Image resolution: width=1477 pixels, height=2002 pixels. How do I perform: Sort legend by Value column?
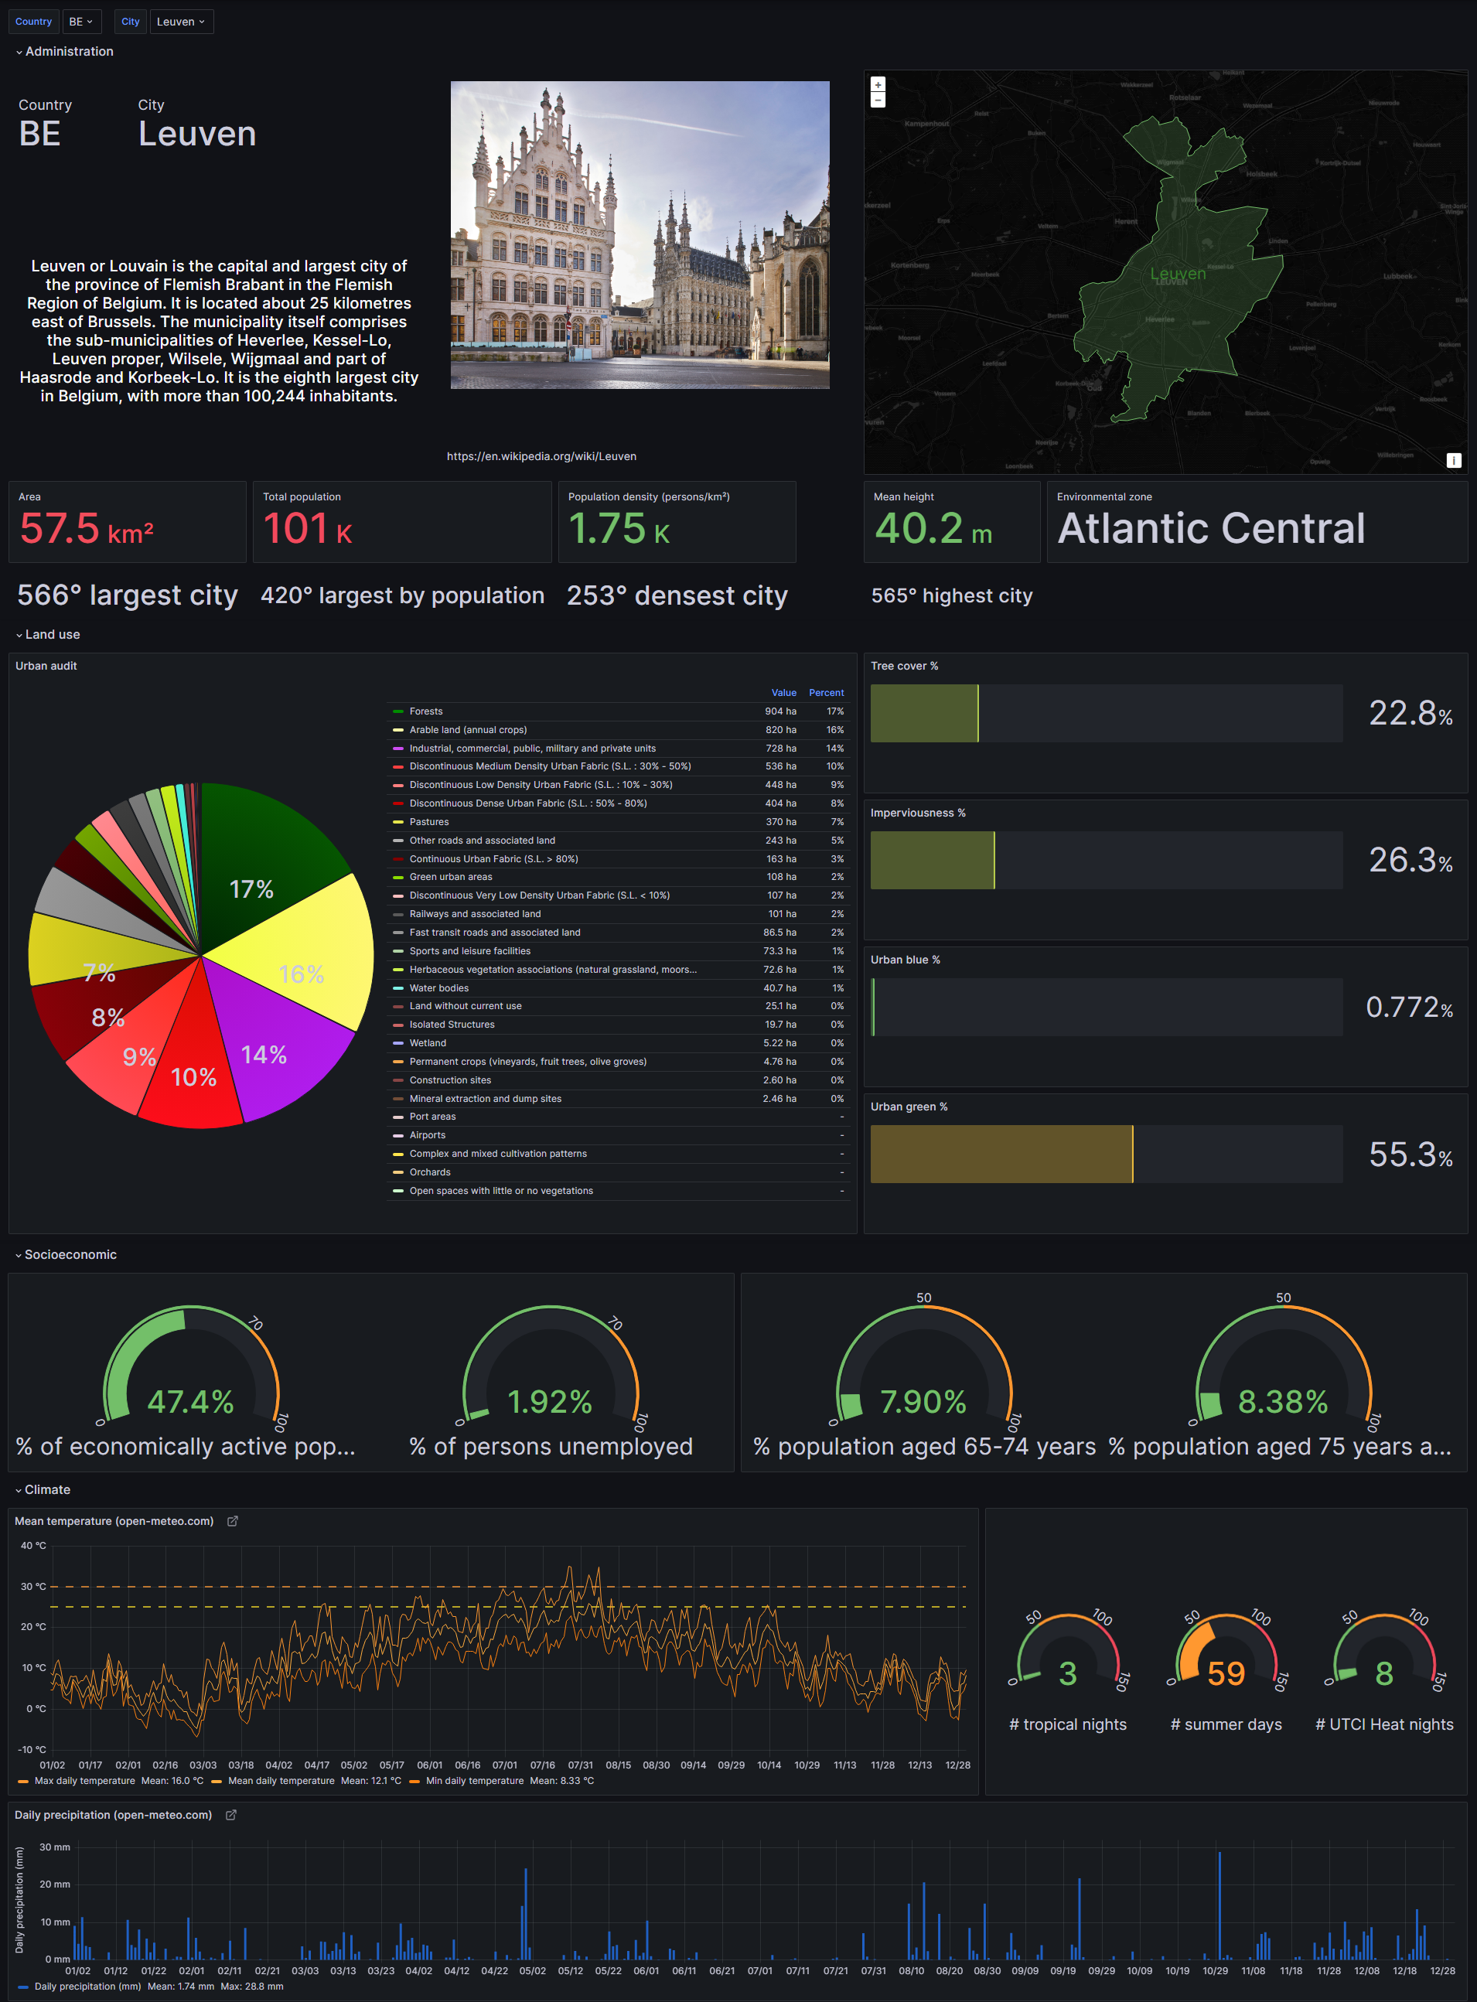(784, 693)
